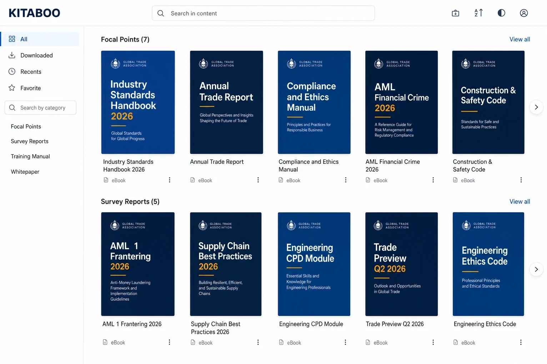Click Engineering Ethics Code title text
547x364 pixels.
tap(485, 324)
